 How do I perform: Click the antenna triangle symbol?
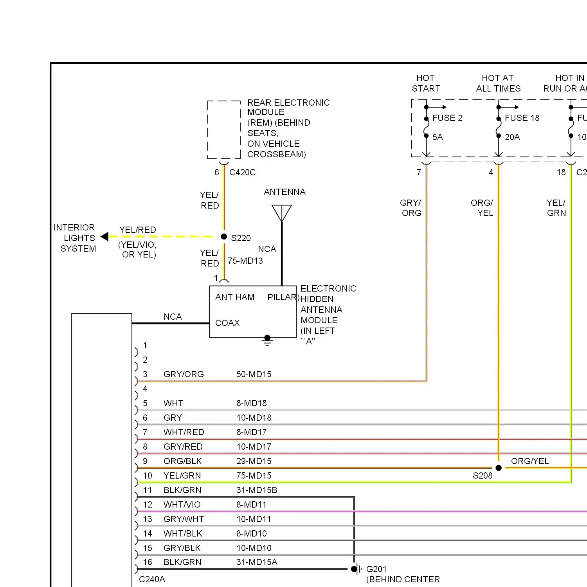[282, 213]
